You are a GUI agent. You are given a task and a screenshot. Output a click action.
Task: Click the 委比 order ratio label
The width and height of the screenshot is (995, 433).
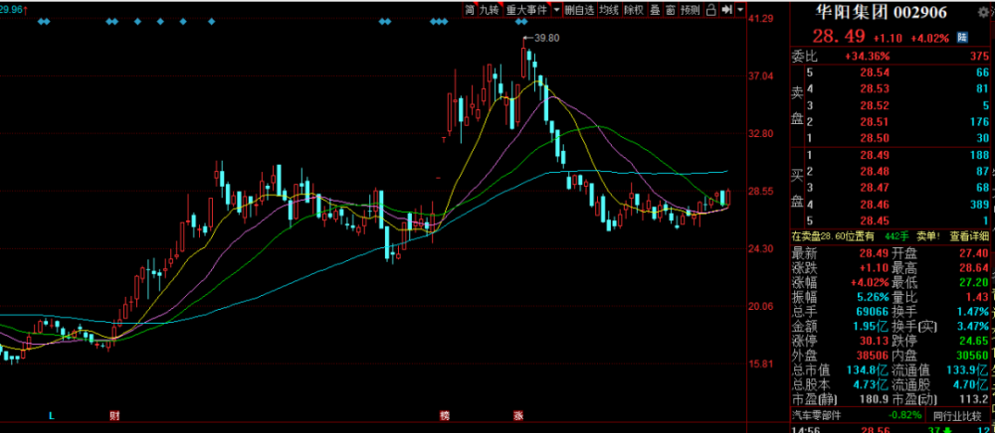tap(805, 57)
